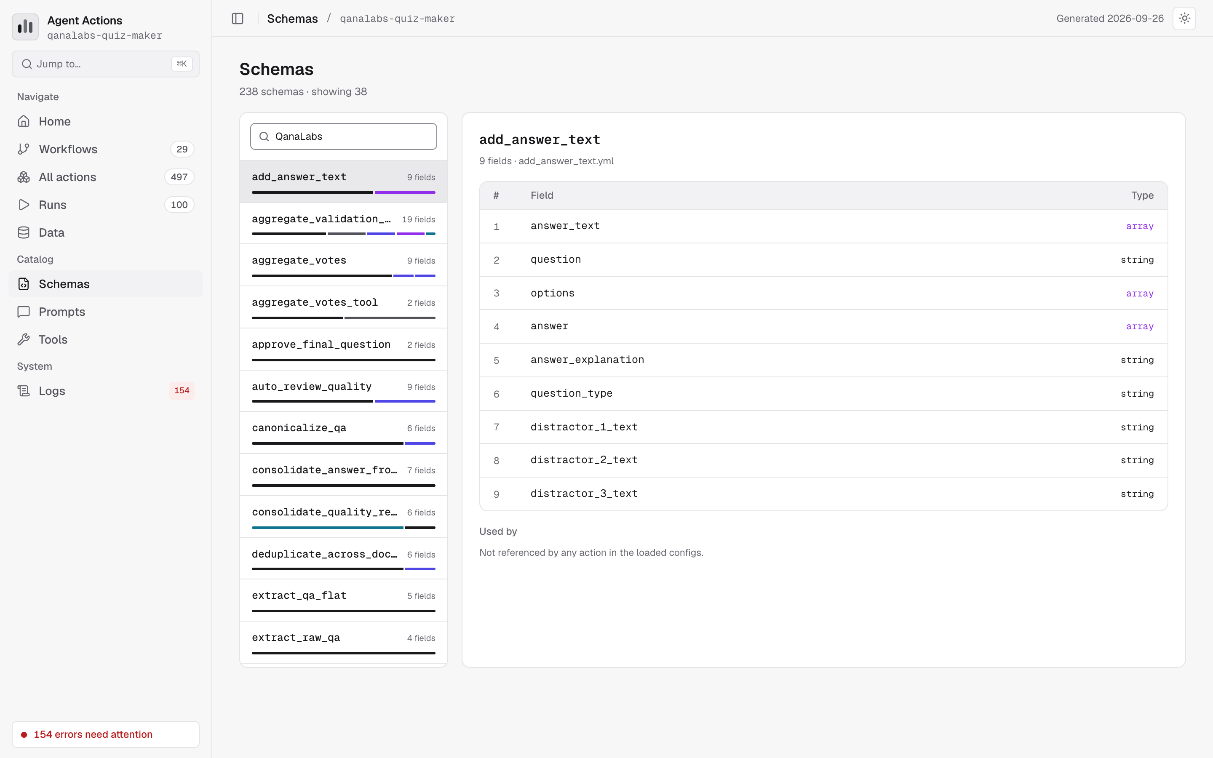Click the Agent Actions logo icon
The height and width of the screenshot is (758, 1213).
point(25,27)
